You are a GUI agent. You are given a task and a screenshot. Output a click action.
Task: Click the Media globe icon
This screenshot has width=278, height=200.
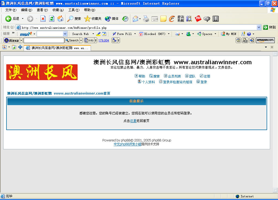tap(112, 19)
